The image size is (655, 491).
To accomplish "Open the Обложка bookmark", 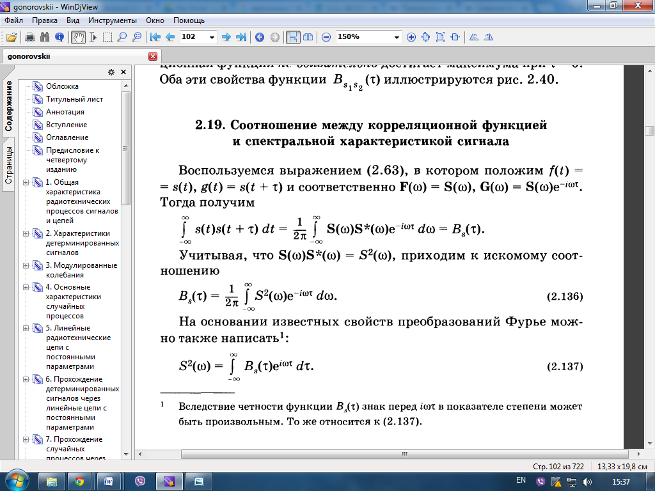I will pos(62,86).
